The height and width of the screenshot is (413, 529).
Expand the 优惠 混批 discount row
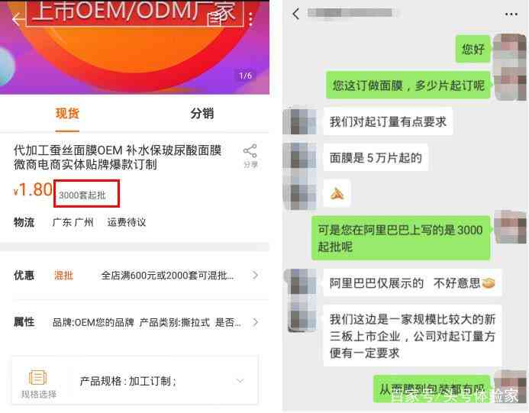[x=135, y=276]
